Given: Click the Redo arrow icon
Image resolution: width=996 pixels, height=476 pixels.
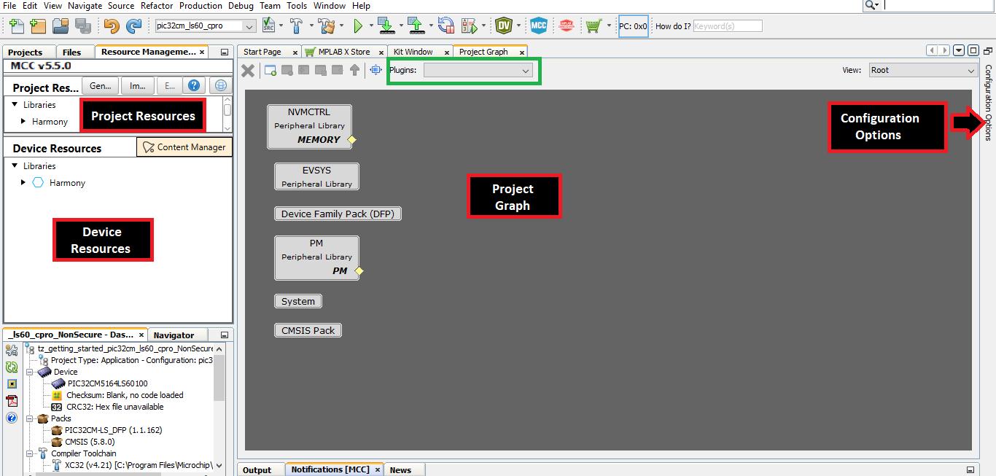Looking at the screenshot, I should [134, 26].
